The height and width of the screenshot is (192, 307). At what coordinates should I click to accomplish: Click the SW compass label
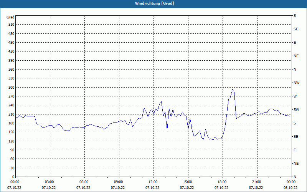tap(296, 110)
